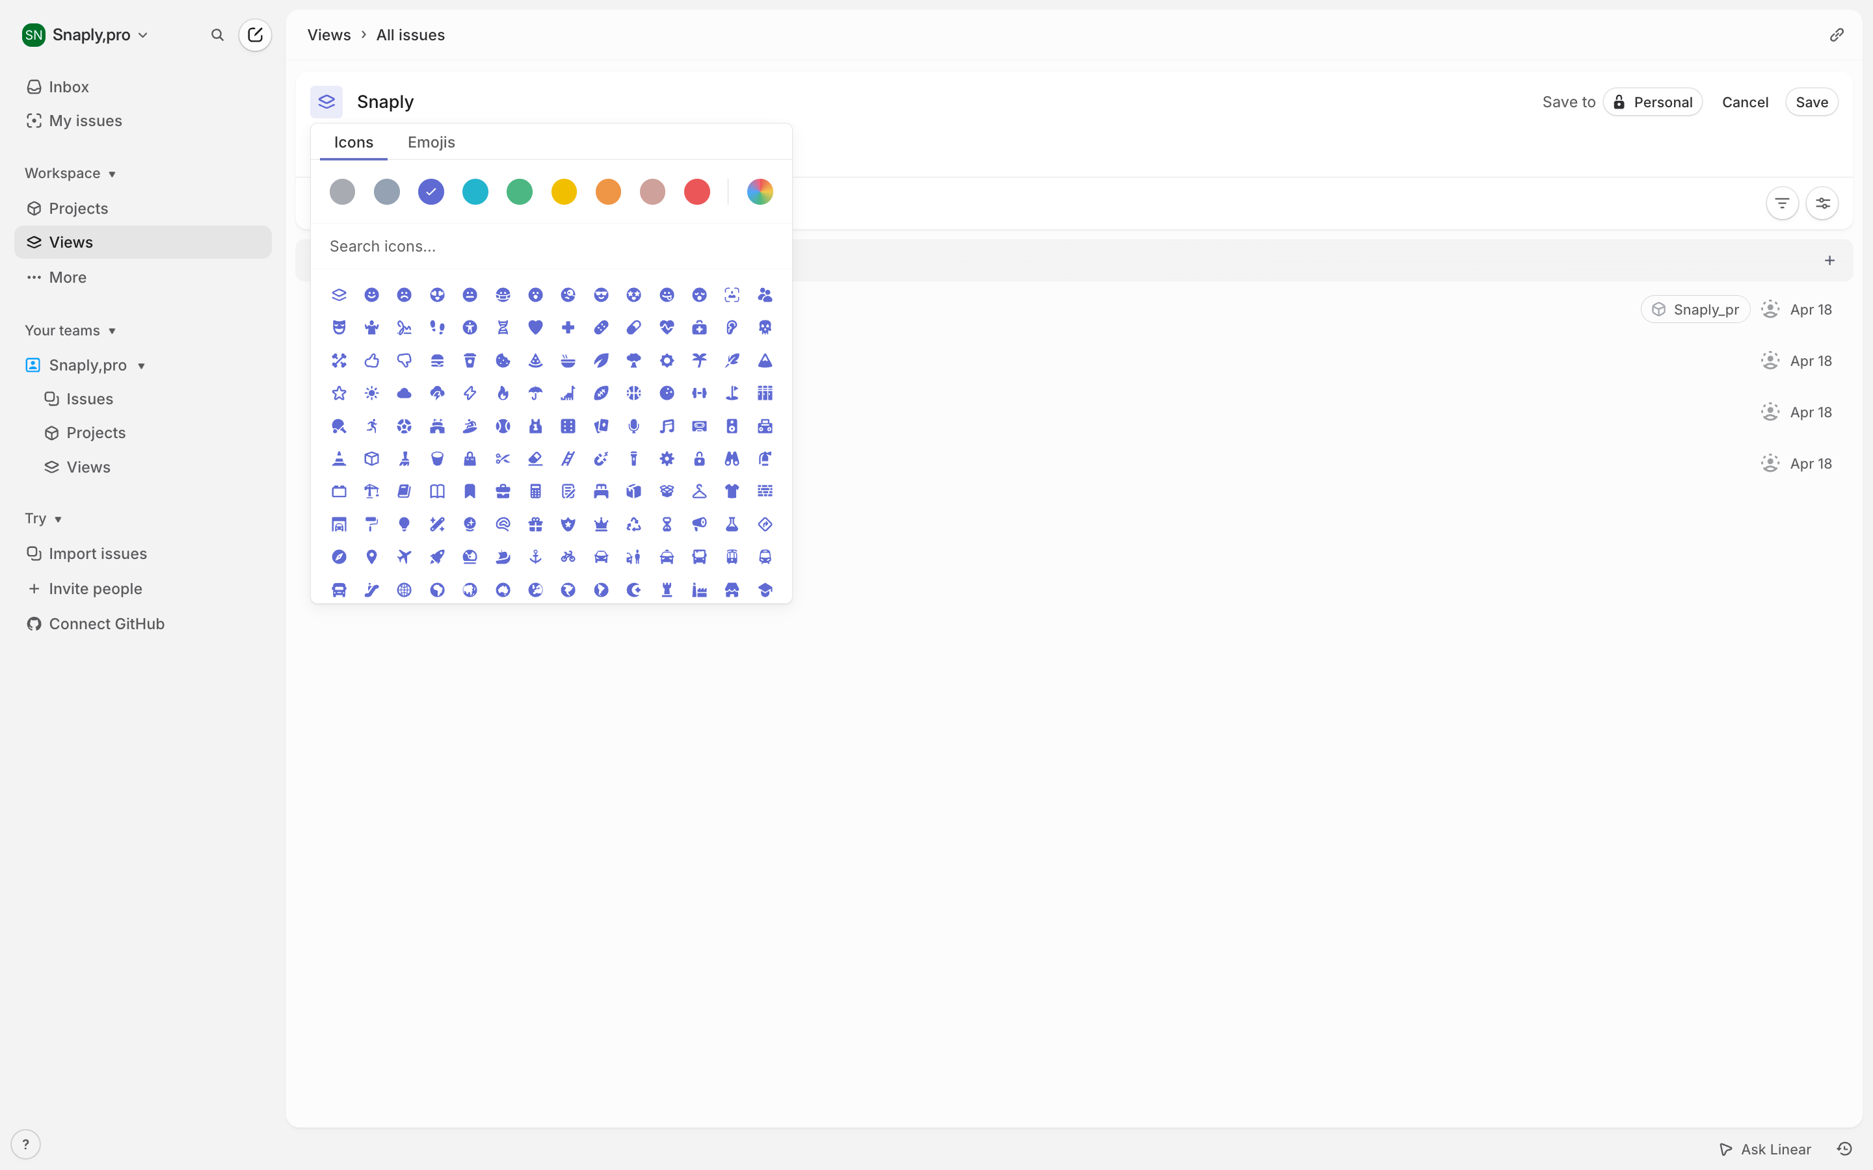Switch to the Icons tab
The width and height of the screenshot is (1873, 1170).
click(x=354, y=142)
